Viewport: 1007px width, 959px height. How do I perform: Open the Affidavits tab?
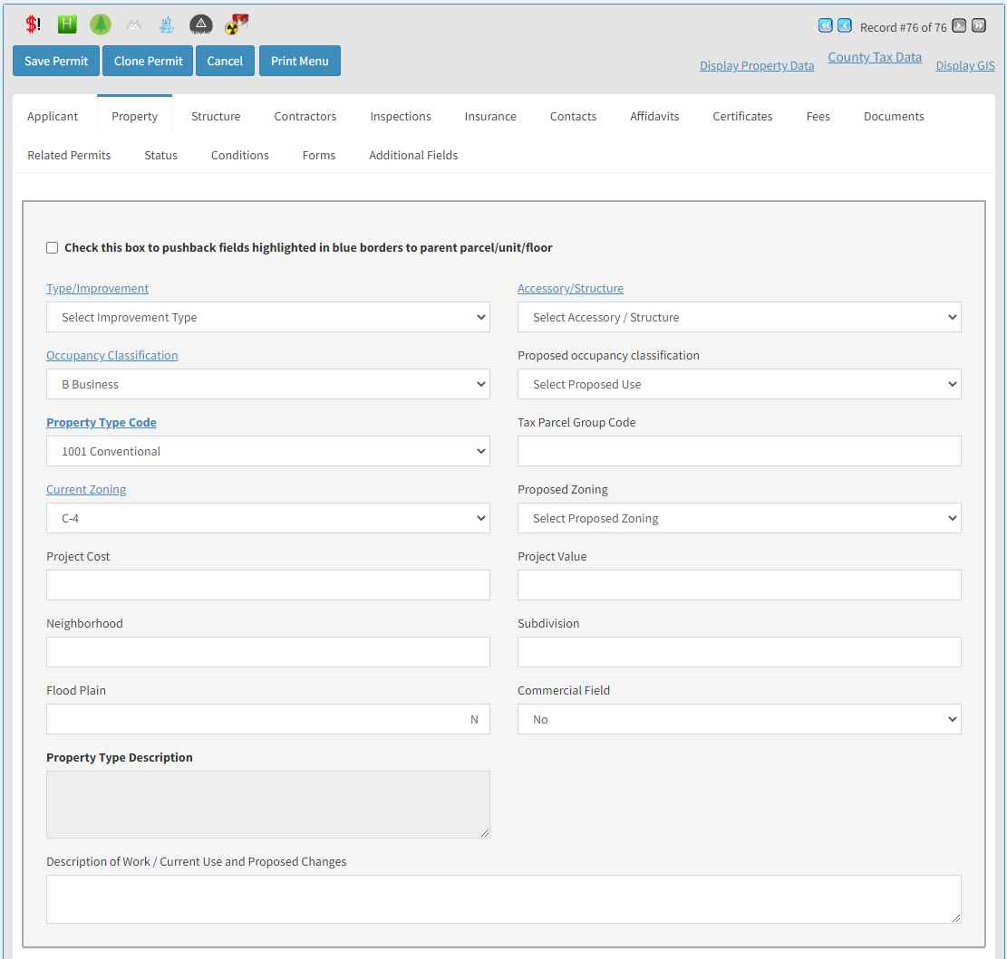pos(654,116)
